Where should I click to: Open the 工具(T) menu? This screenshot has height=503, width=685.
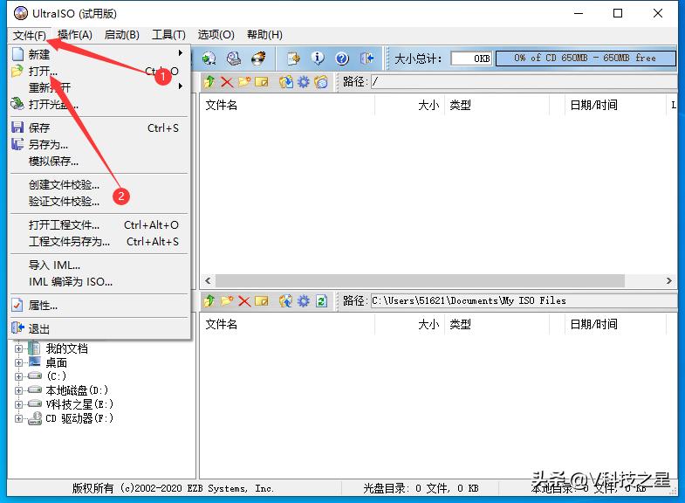click(168, 35)
